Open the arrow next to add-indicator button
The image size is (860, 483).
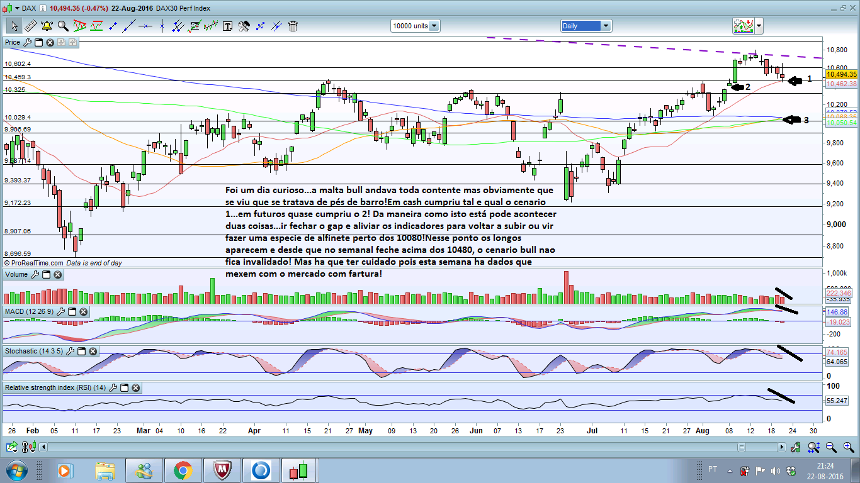pyautogui.click(x=759, y=26)
